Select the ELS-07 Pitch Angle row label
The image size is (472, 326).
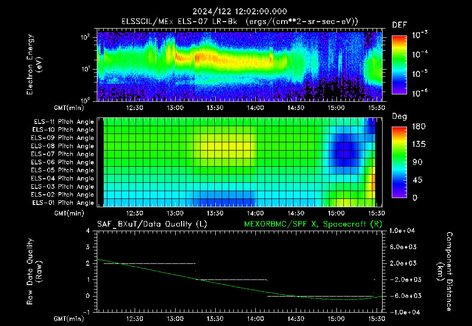click(x=63, y=154)
